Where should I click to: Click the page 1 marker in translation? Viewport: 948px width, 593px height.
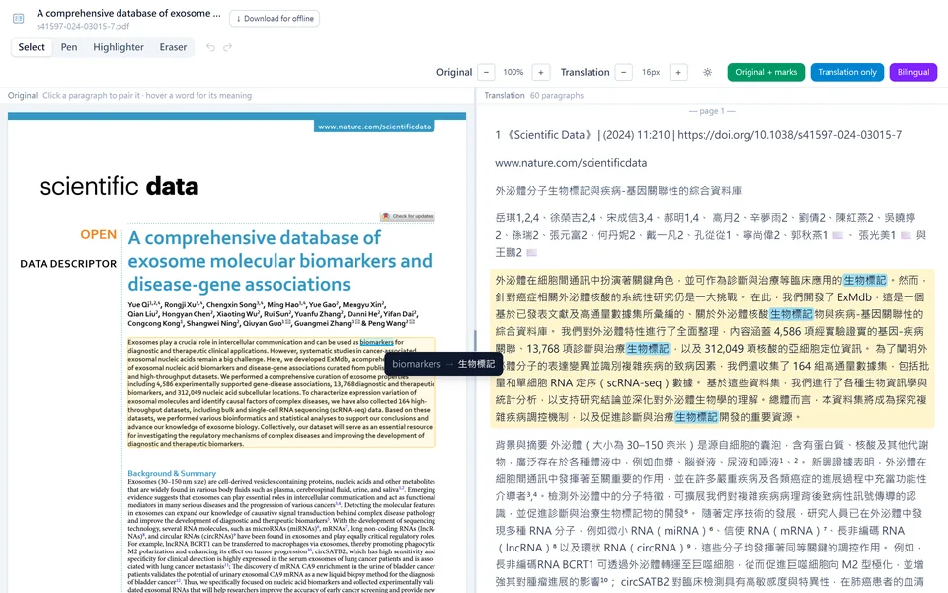(712, 111)
